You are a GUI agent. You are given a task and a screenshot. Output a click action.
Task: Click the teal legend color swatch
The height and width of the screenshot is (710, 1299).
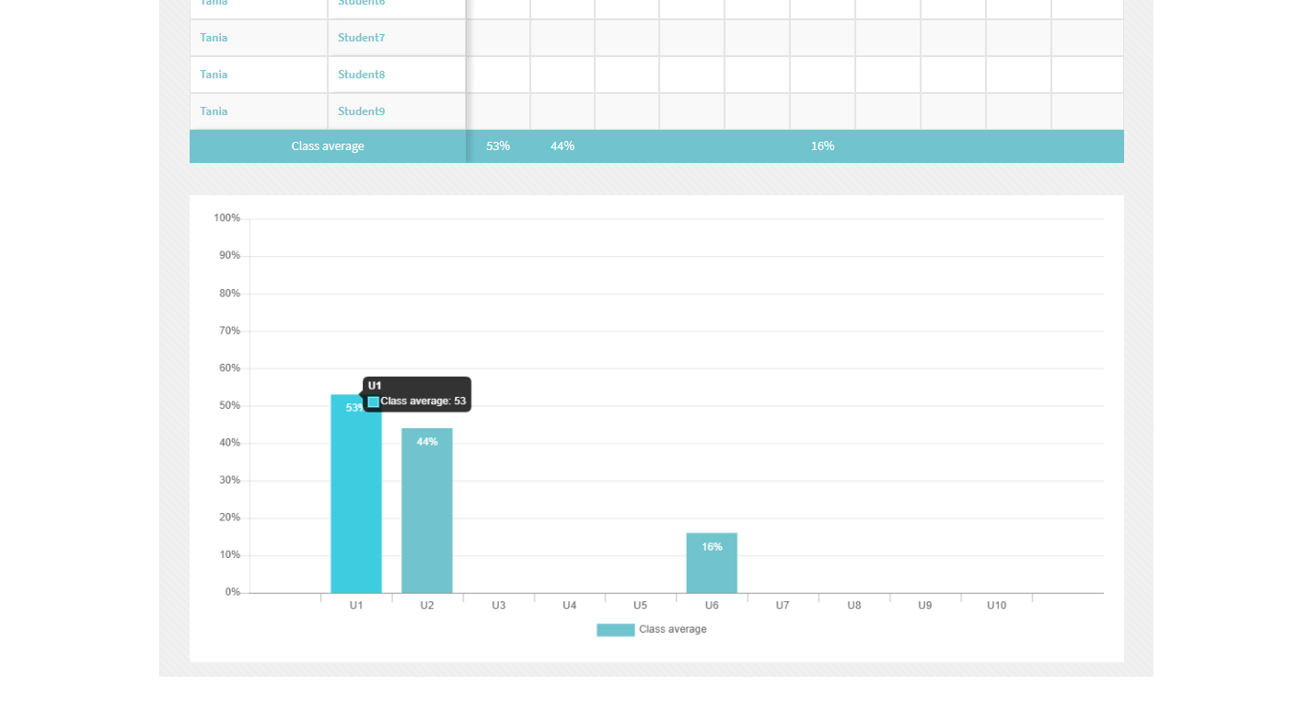[x=615, y=629]
